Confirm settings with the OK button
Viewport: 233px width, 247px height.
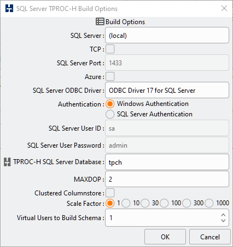point(165,237)
